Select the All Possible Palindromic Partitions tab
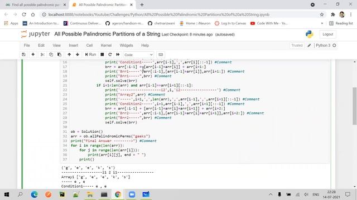Image resolution: width=357 pixels, height=200 pixels. pos(102,5)
